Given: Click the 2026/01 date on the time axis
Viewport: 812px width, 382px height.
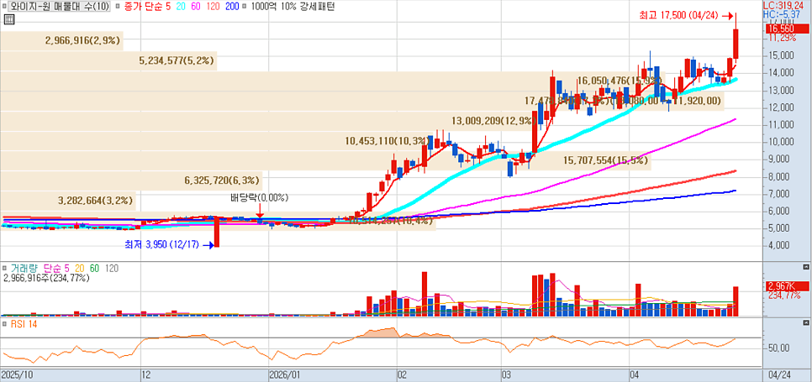Looking at the screenshot, I should (285, 374).
